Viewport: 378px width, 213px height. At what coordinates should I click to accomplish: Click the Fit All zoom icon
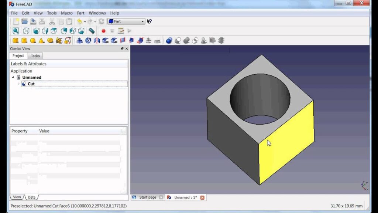tap(16, 31)
